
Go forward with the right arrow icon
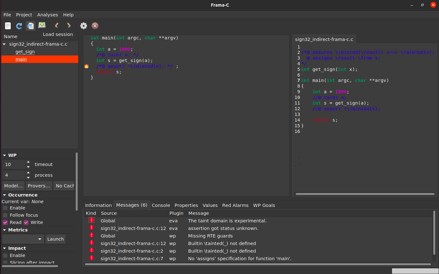point(69,26)
